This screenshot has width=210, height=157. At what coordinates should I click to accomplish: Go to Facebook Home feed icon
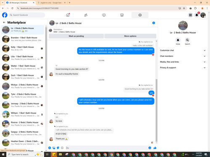68,15
